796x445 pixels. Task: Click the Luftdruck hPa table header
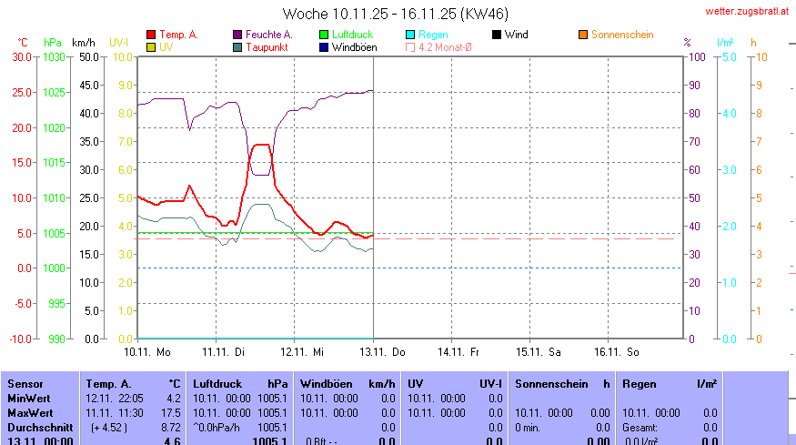coord(239,384)
